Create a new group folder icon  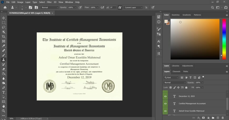(213, 118)
